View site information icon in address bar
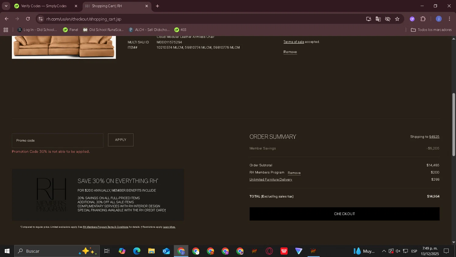The height and width of the screenshot is (257, 456). (x=40, y=19)
